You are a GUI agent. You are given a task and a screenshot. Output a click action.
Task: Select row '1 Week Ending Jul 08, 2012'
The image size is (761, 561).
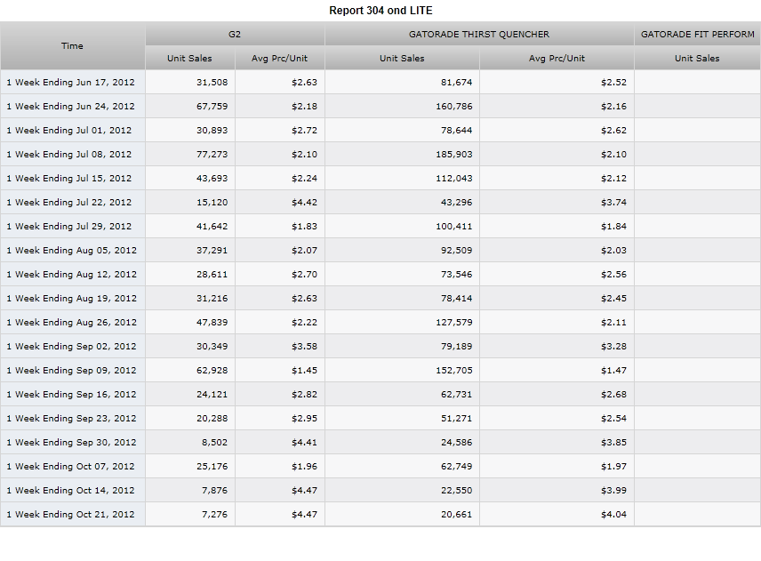(x=380, y=155)
